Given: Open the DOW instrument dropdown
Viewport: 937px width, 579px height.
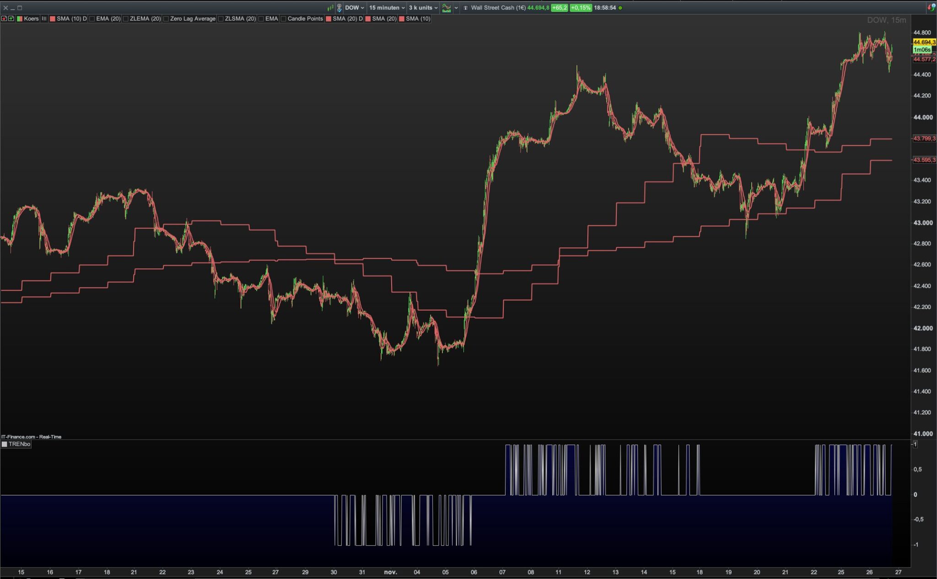Looking at the screenshot, I should (355, 8).
